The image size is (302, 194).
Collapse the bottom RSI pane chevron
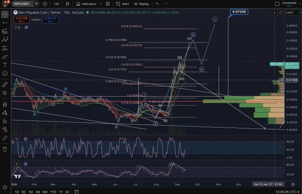(17, 164)
